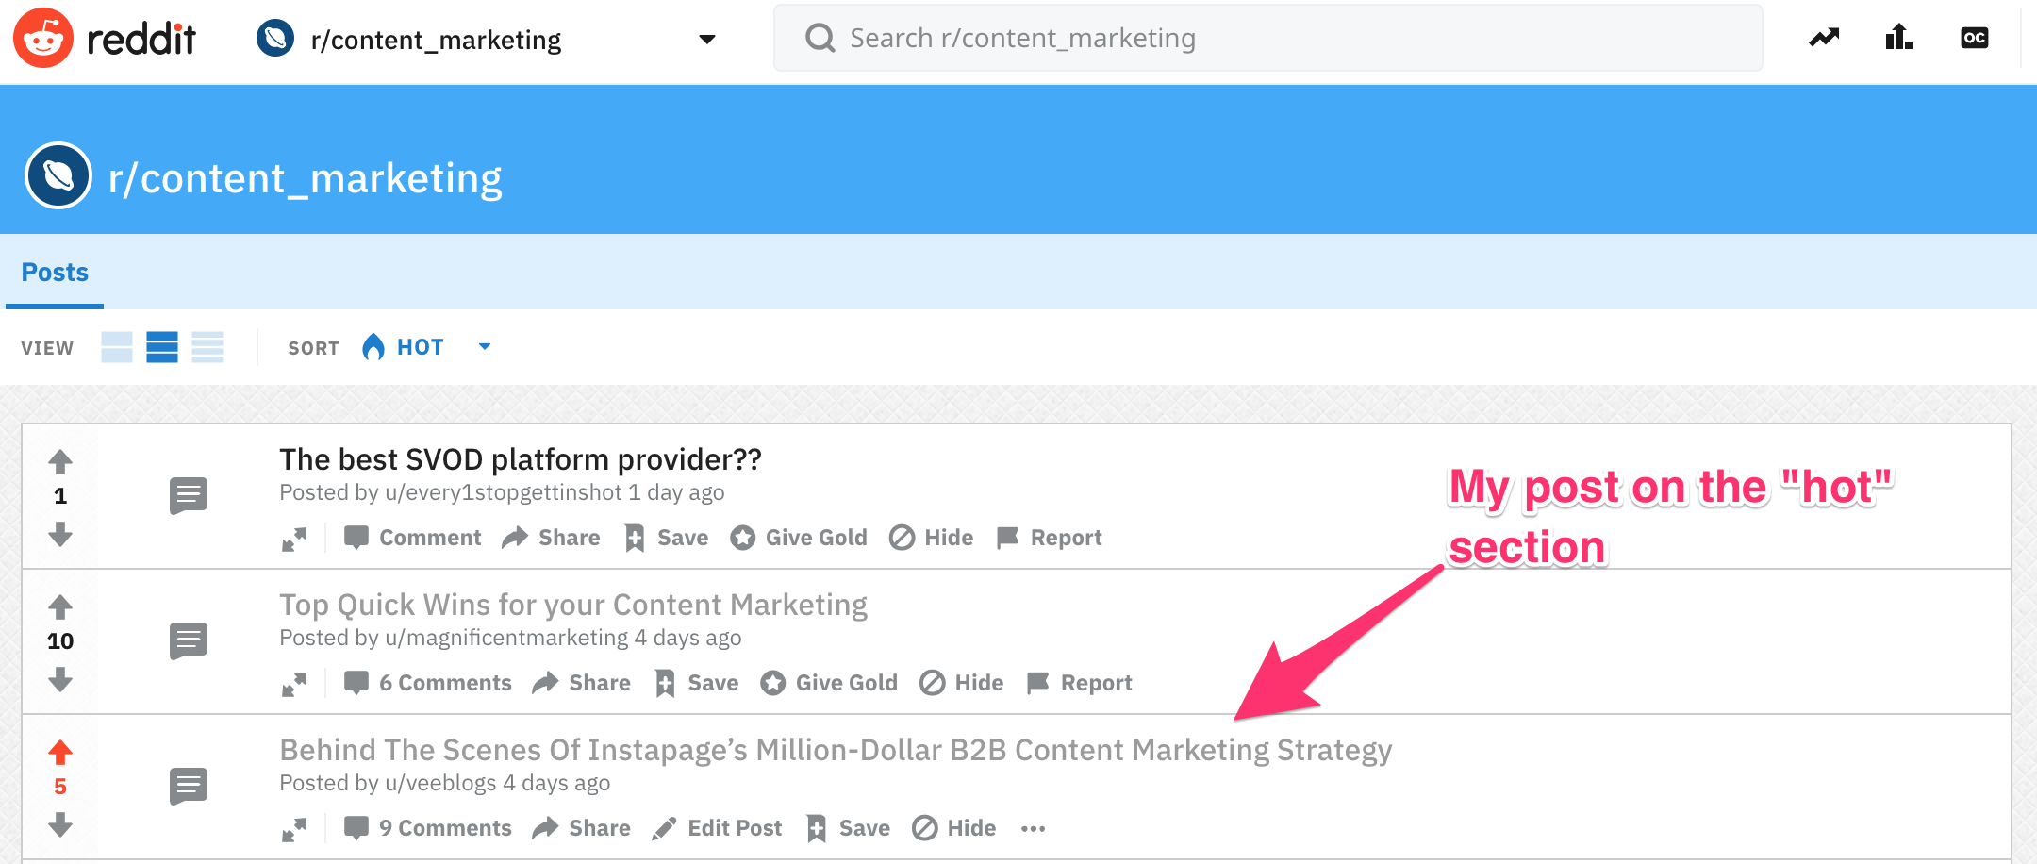Save the Instapage B2B strategy post
Viewport: 2037px width, 864px height.
coord(849,828)
